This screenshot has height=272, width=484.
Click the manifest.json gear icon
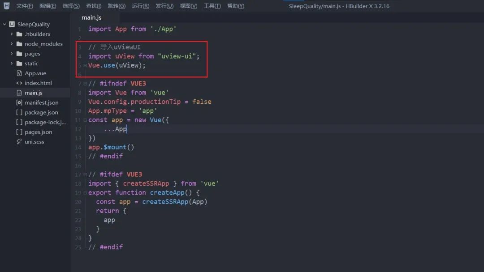19,103
